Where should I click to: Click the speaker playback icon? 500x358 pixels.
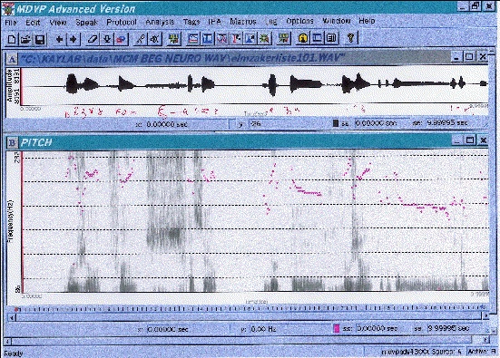pyautogui.click(x=154, y=39)
